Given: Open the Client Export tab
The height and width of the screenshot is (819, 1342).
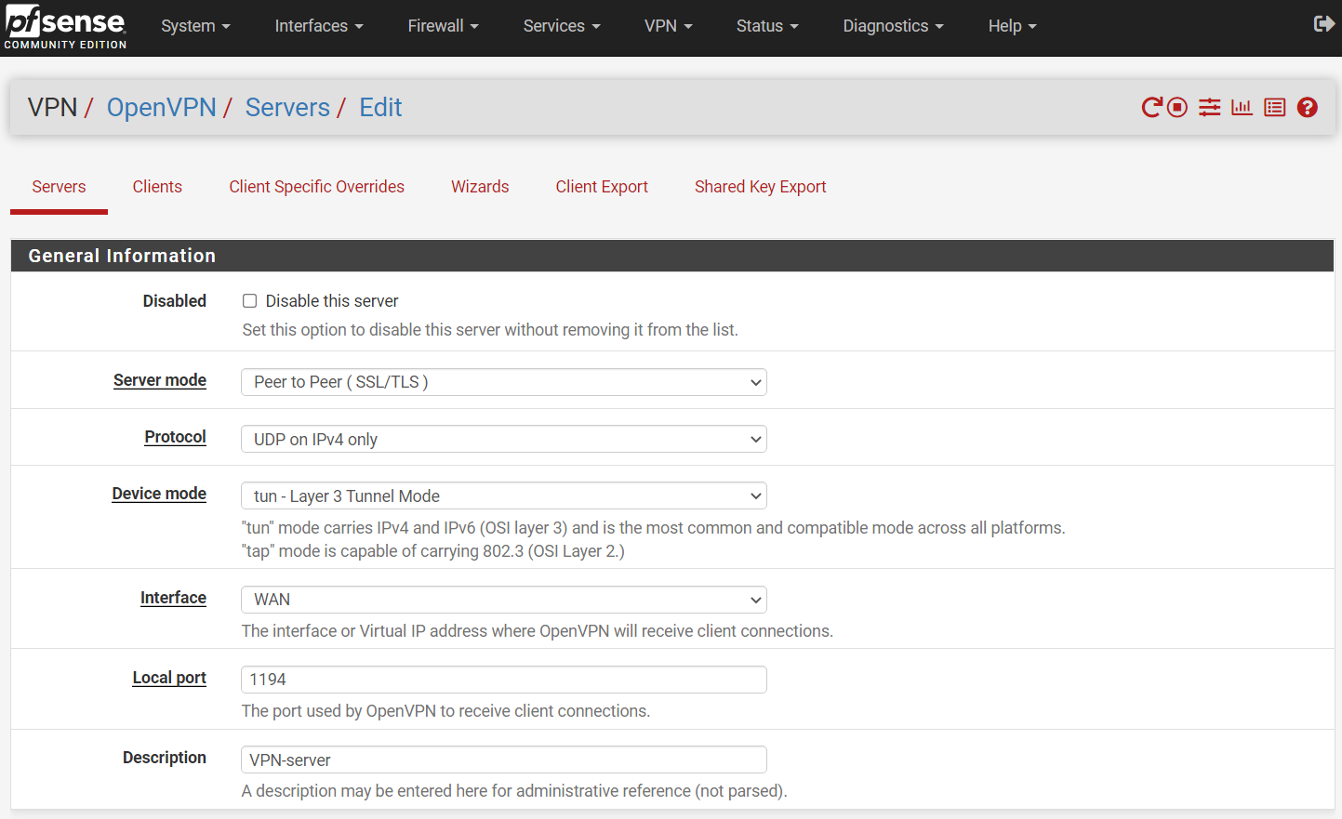Looking at the screenshot, I should pos(602,187).
